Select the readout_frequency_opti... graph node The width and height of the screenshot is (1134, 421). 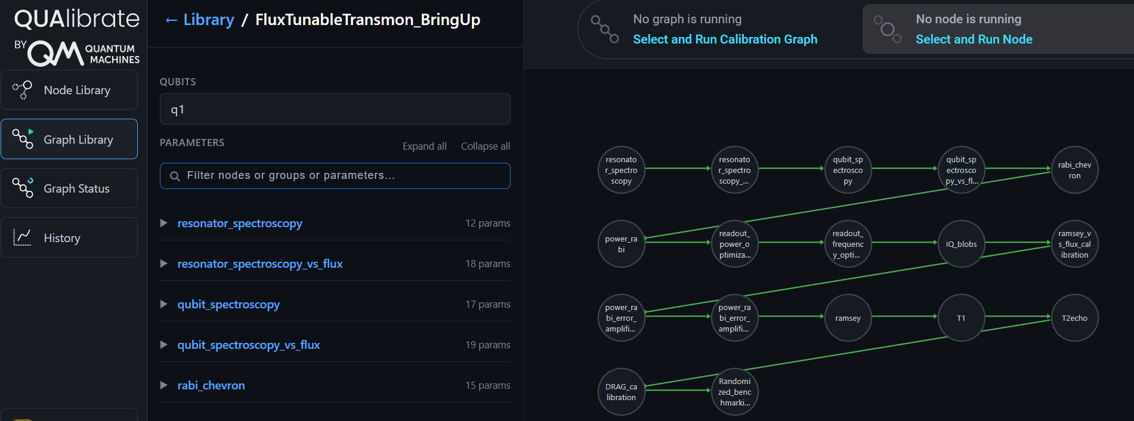848,244
